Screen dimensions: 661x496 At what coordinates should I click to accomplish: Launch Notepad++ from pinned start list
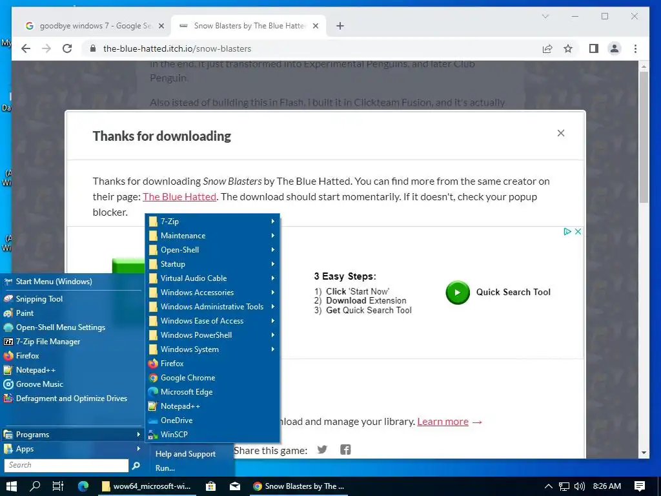[72, 370]
